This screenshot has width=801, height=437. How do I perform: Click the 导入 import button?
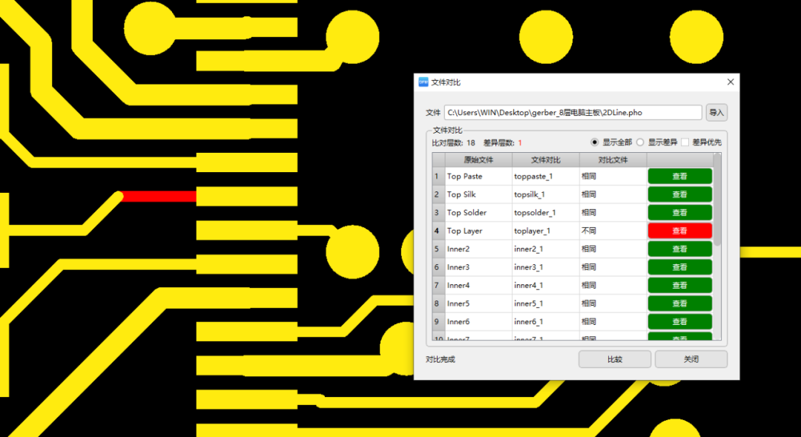716,113
